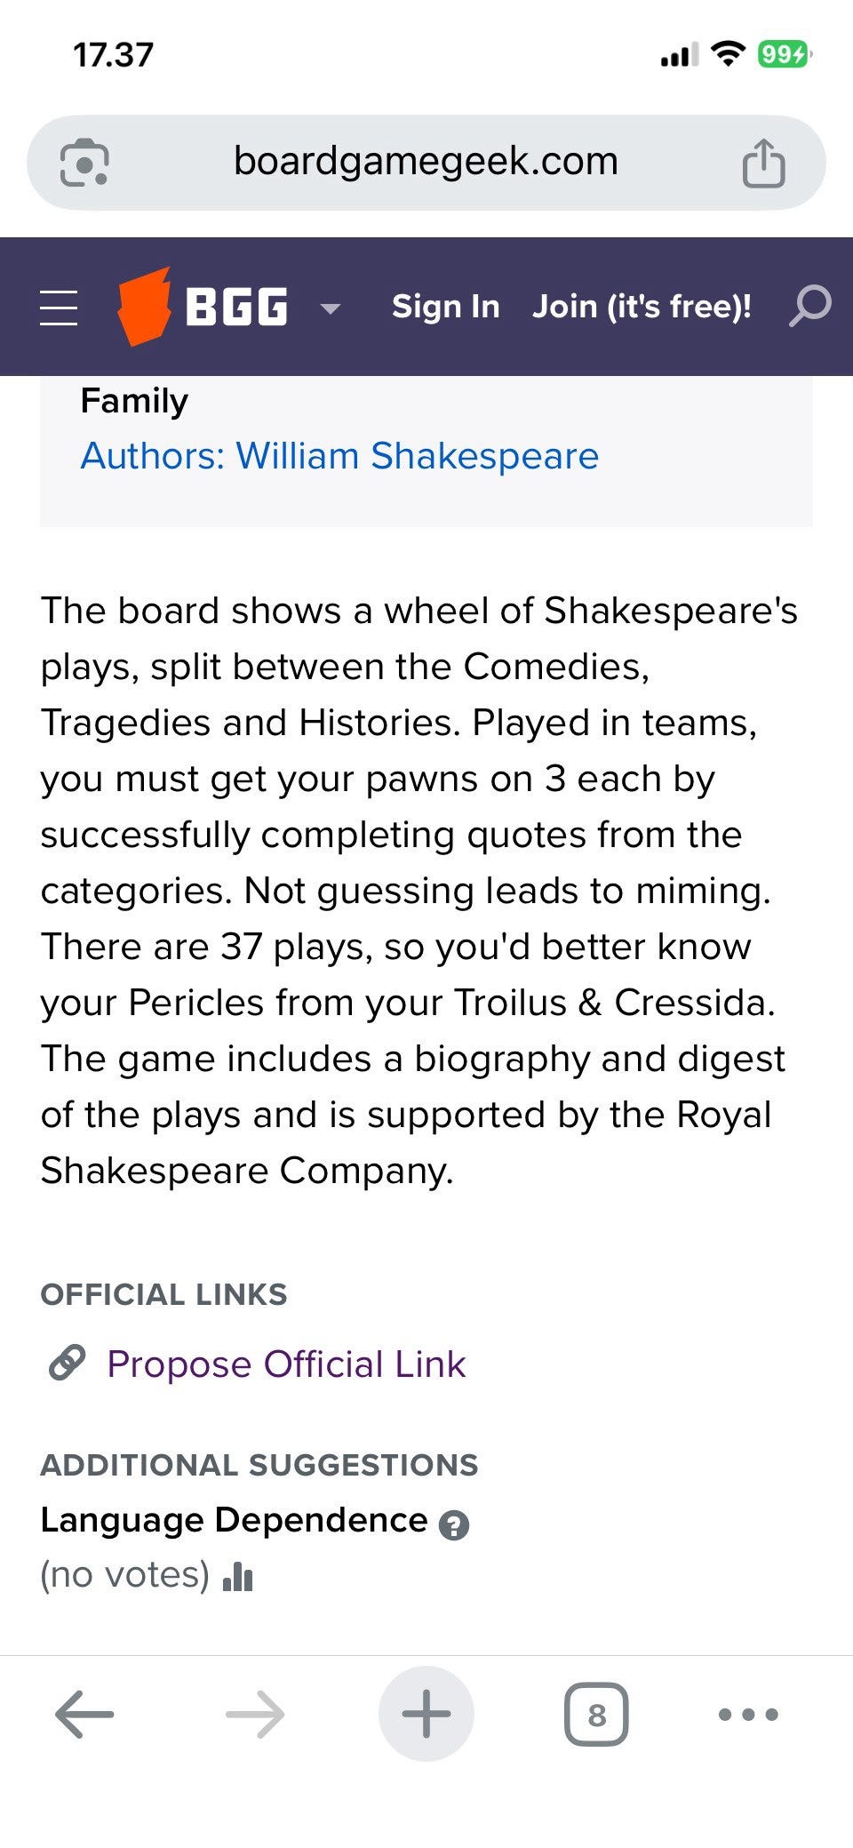Viewport: 853px width, 1848px height.
Task: Tap Propose Official Link
Action: 286,1364
